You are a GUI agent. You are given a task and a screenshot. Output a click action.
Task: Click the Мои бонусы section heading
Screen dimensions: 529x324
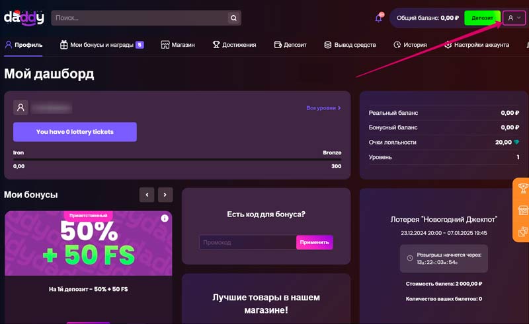[x=30, y=195]
